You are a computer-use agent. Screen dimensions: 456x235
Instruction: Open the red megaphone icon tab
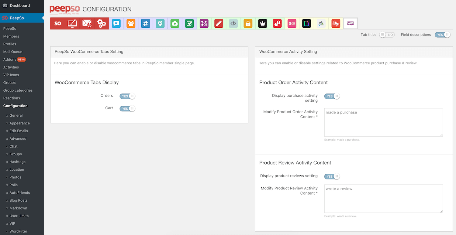coord(336,23)
